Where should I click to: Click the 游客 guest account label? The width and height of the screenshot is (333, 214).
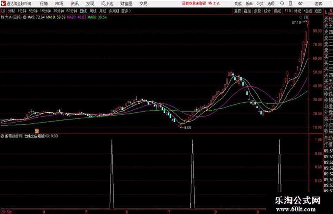click(x=319, y=4)
